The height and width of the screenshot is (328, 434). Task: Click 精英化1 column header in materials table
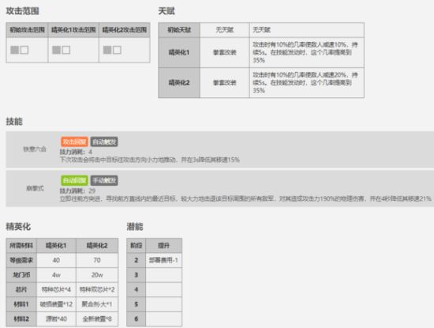click(x=56, y=245)
